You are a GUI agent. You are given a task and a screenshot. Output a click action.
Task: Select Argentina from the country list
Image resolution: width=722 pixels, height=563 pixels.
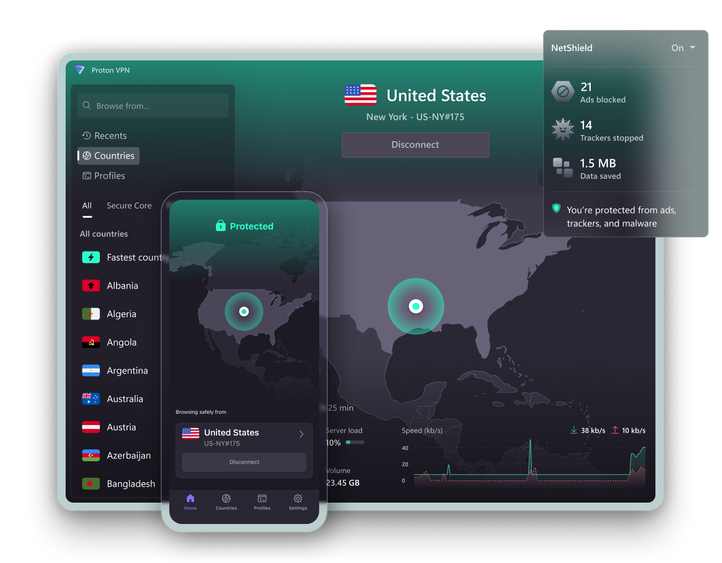[x=127, y=371]
